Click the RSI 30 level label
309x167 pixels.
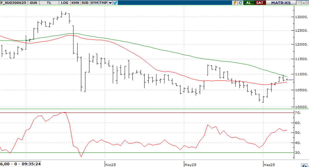[x=298, y=153]
